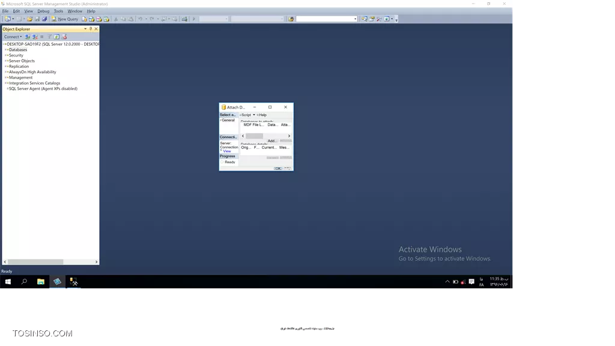Open the View menu
The height and width of the screenshot is (346, 615).
(29, 11)
